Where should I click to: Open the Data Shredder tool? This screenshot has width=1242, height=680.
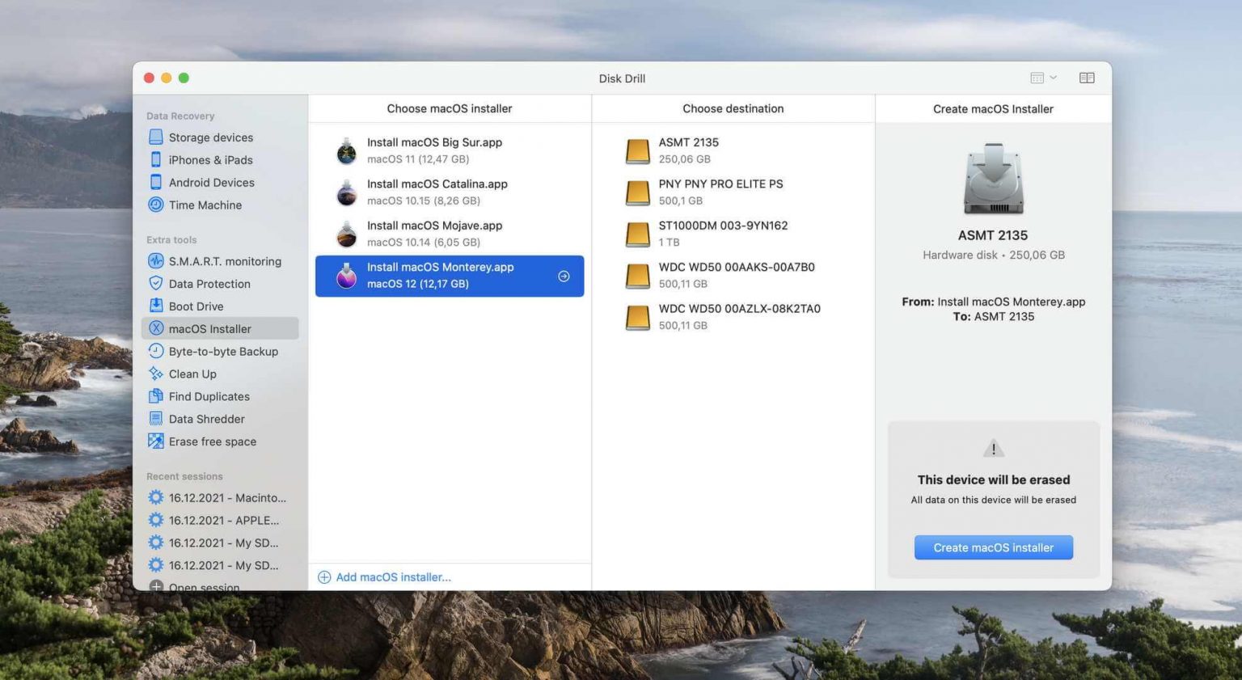point(206,418)
